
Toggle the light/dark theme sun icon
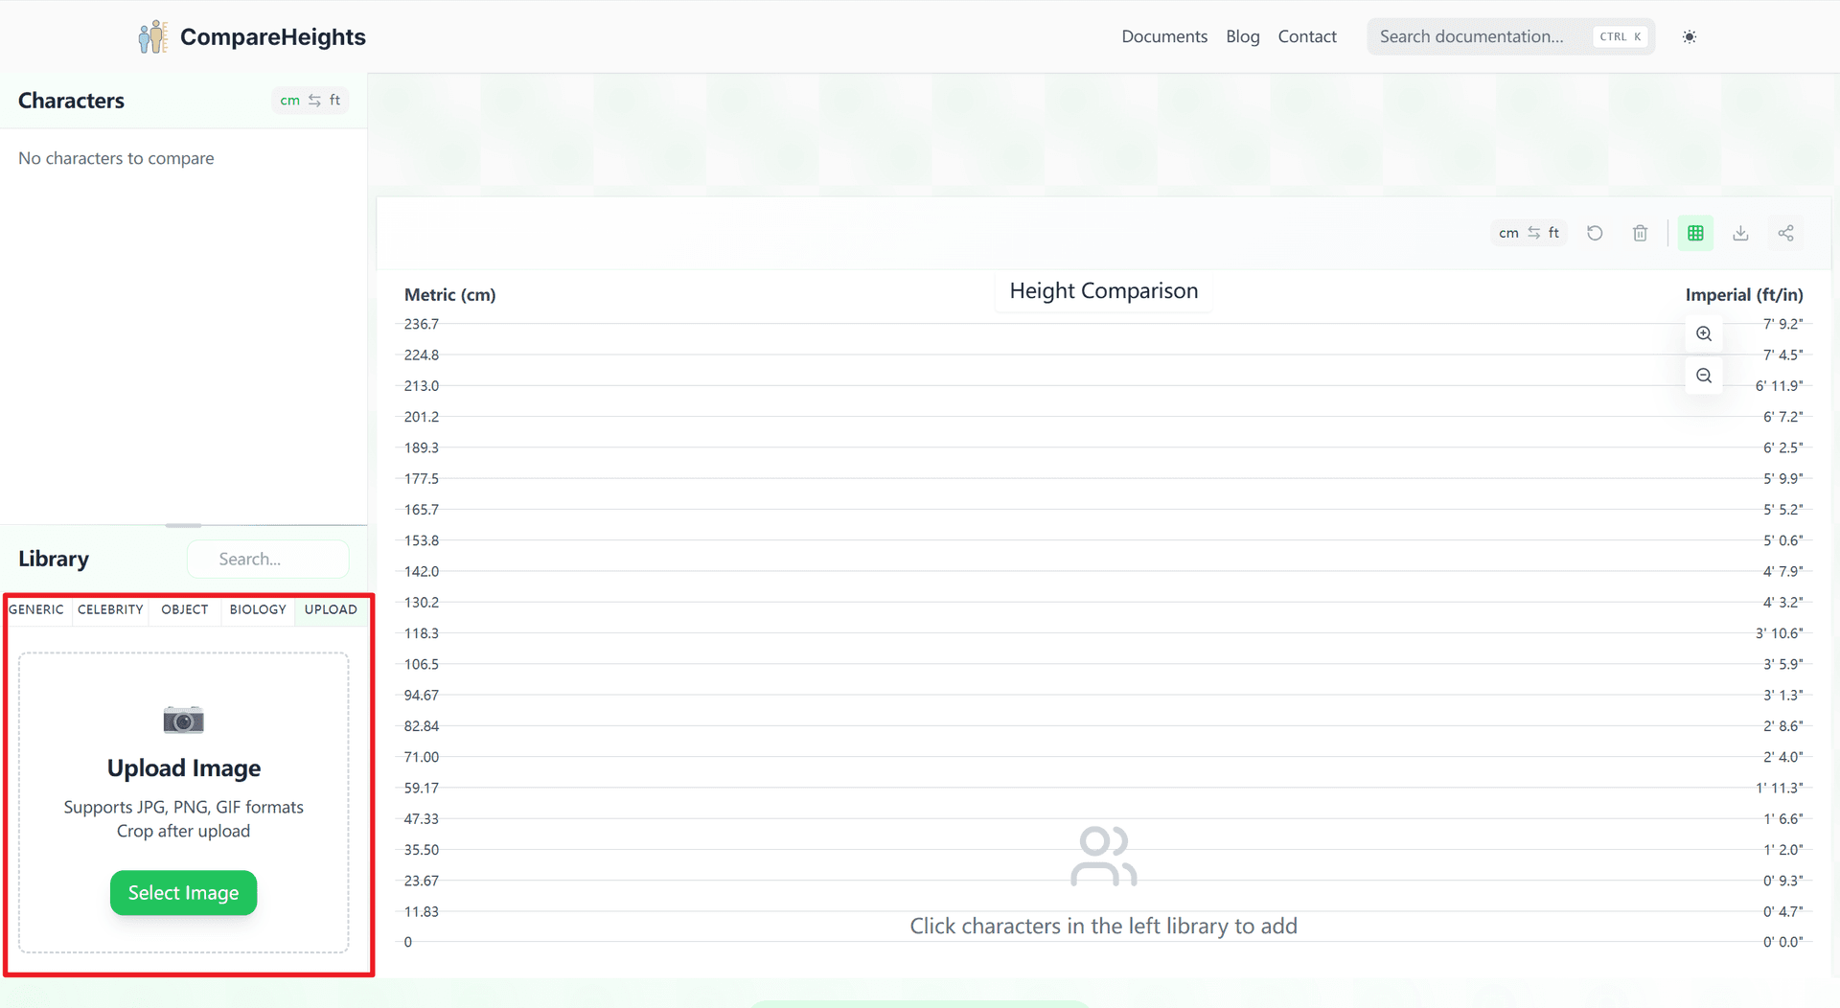tap(1689, 36)
